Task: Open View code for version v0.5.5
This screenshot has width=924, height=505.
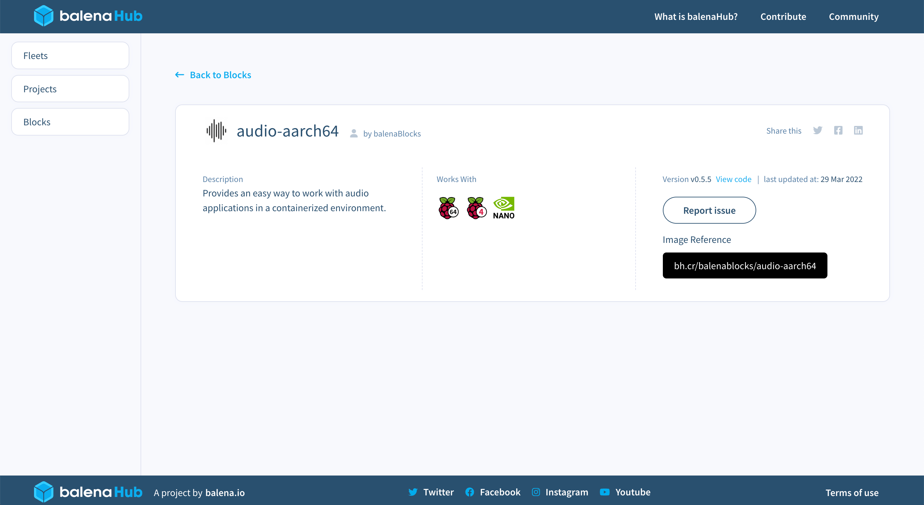Action: pos(733,179)
